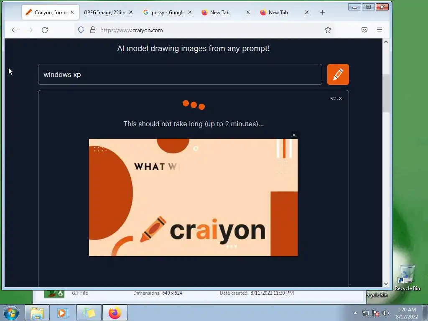Image resolution: width=428 pixels, height=321 pixels.
Task: Save page to Pocket icon
Action: pyautogui.click(x=364, y=30)
